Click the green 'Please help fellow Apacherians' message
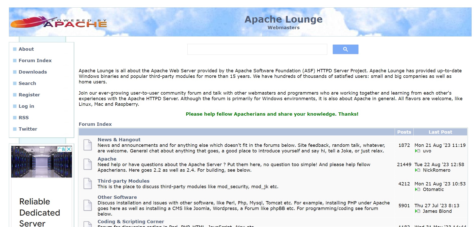This screenshot has width=474, height=227. pos(272,114)
